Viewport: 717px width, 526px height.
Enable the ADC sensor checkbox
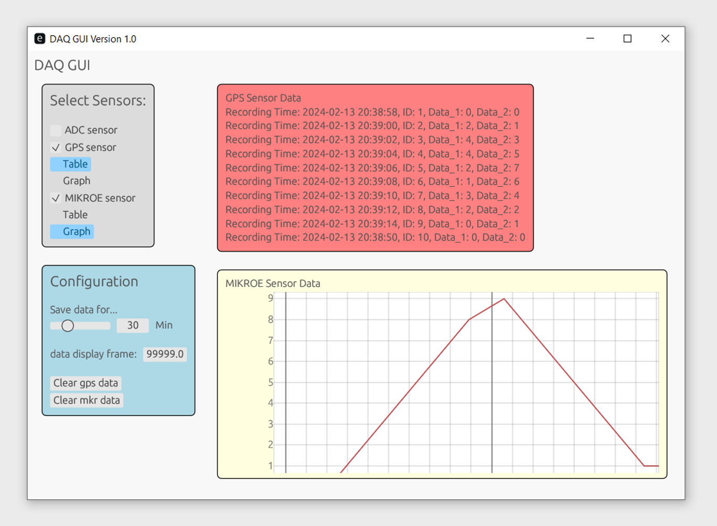tap(56, 130)
